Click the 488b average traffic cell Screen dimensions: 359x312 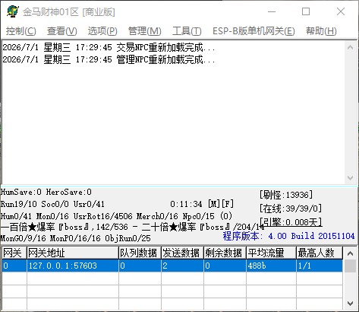(271, 266)
